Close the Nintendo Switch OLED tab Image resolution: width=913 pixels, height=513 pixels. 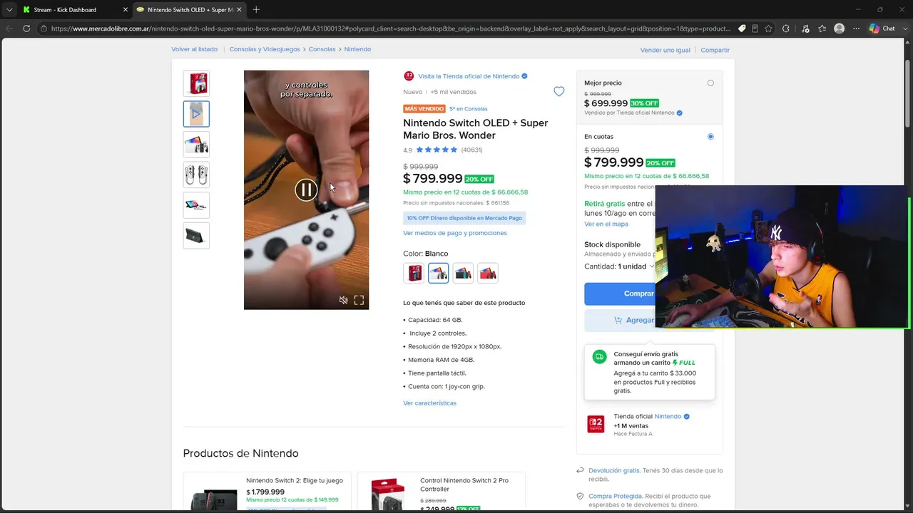(240, 9)
